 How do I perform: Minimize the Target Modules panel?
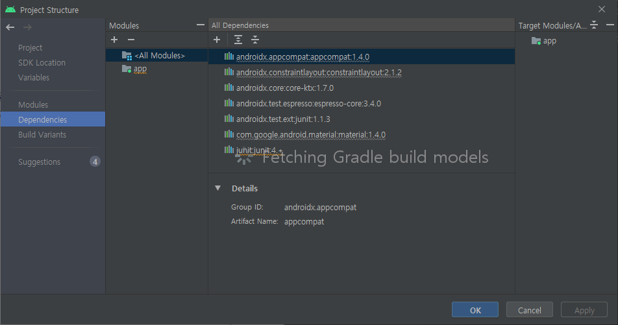point(610,25)
